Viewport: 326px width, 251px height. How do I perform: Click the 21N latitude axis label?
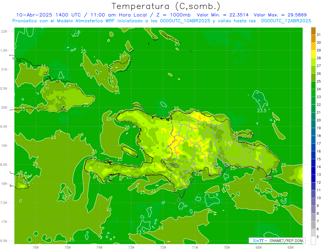click(4, 69)
